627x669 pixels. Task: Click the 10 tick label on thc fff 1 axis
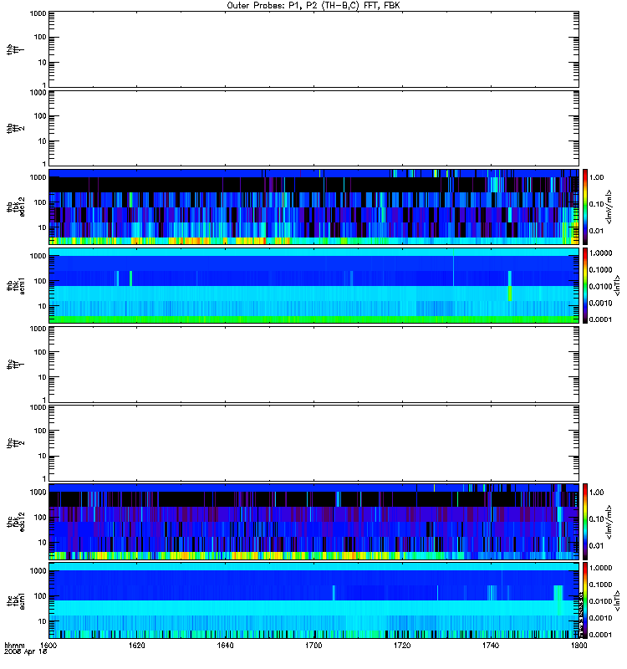pos(43,377)
